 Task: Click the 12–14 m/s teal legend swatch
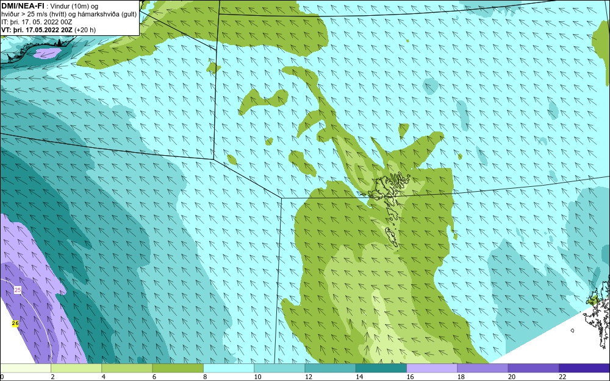click(330, 368)
